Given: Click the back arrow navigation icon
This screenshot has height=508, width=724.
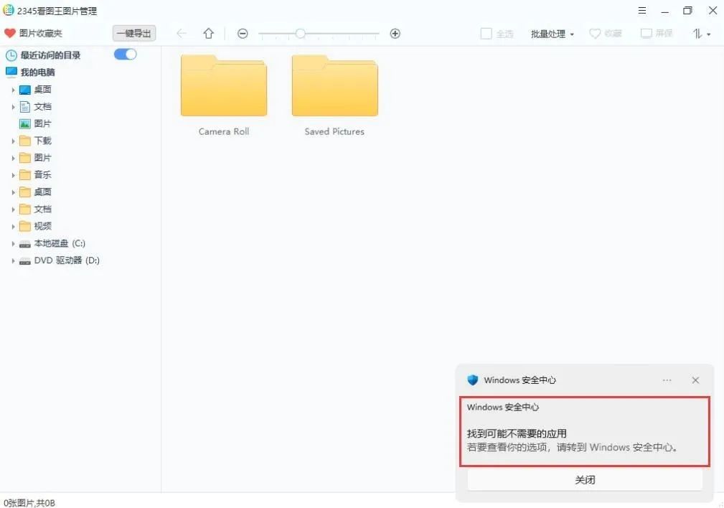Looking at the screenshot, I should pos(183,33).
